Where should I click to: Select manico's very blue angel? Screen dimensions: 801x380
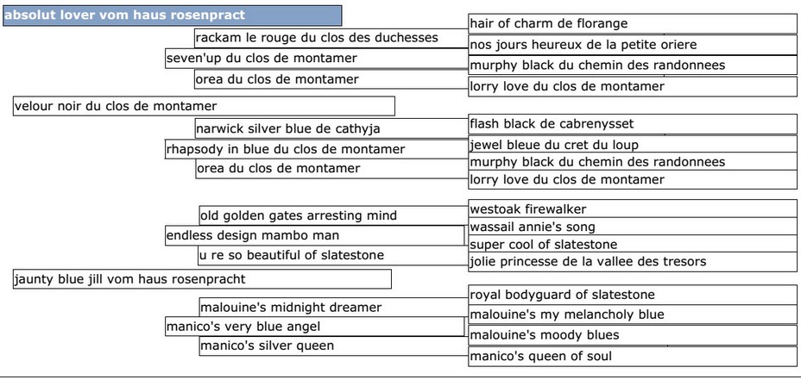point(315,327)
